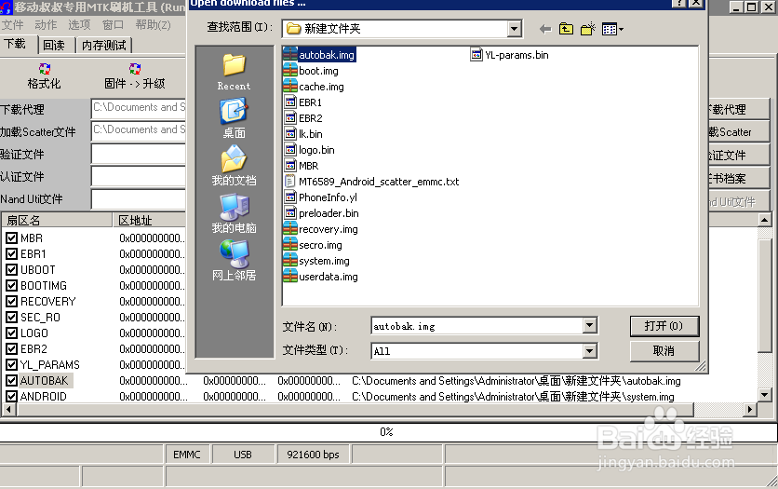This screenshot has height=489, width=778.
Task: Select the YL-params.bin file
Action: (509, 55)
